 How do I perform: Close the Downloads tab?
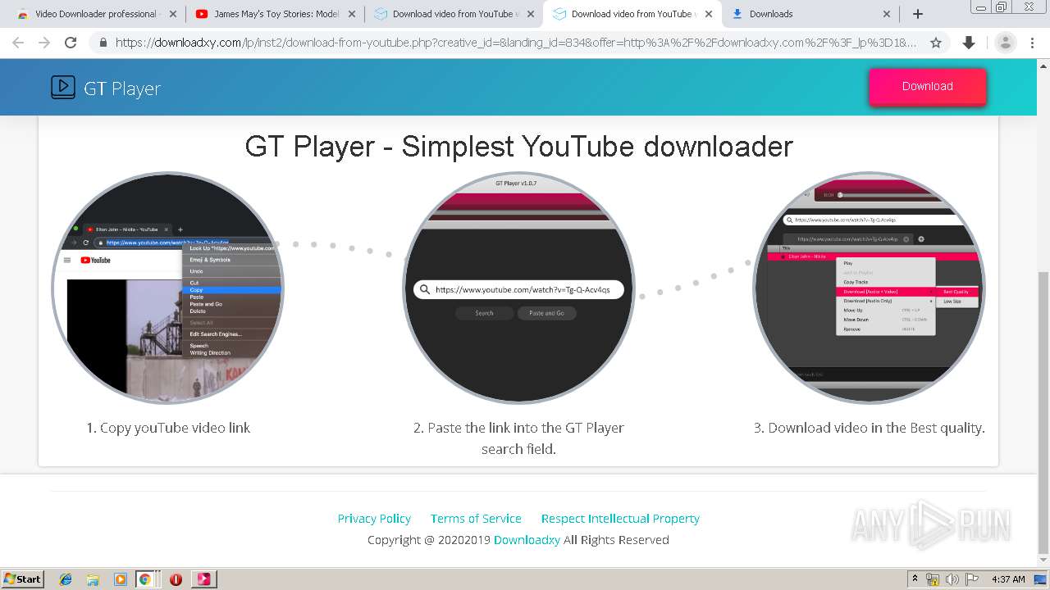tap(887, 14)
